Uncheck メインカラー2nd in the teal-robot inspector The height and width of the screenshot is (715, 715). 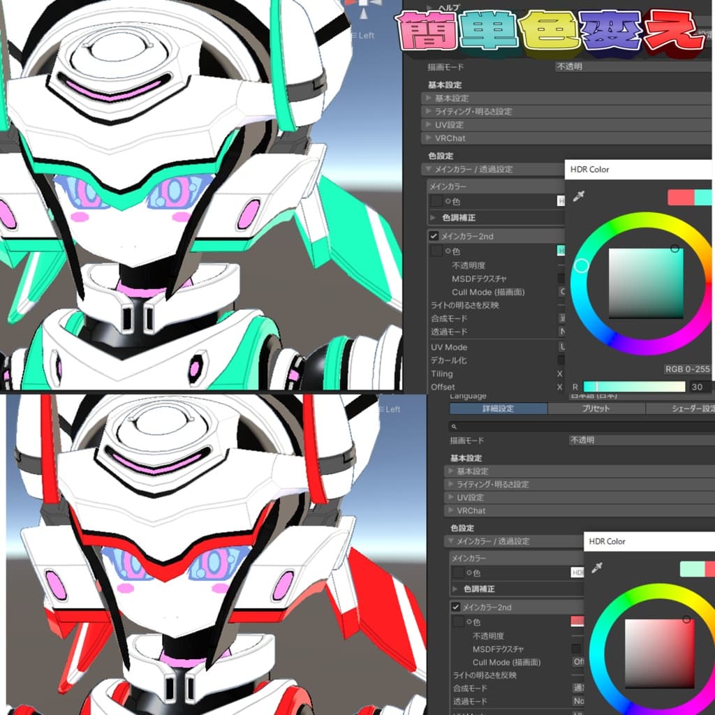434,237
